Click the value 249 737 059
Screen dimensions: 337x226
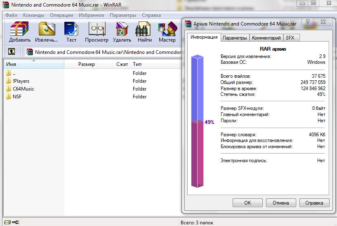[313, 82]
